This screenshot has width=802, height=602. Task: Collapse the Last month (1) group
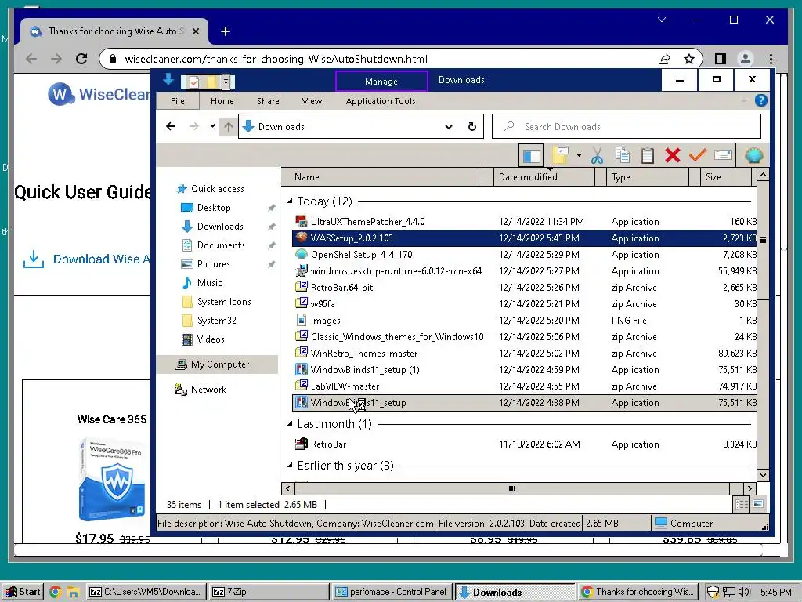[290, 424]
